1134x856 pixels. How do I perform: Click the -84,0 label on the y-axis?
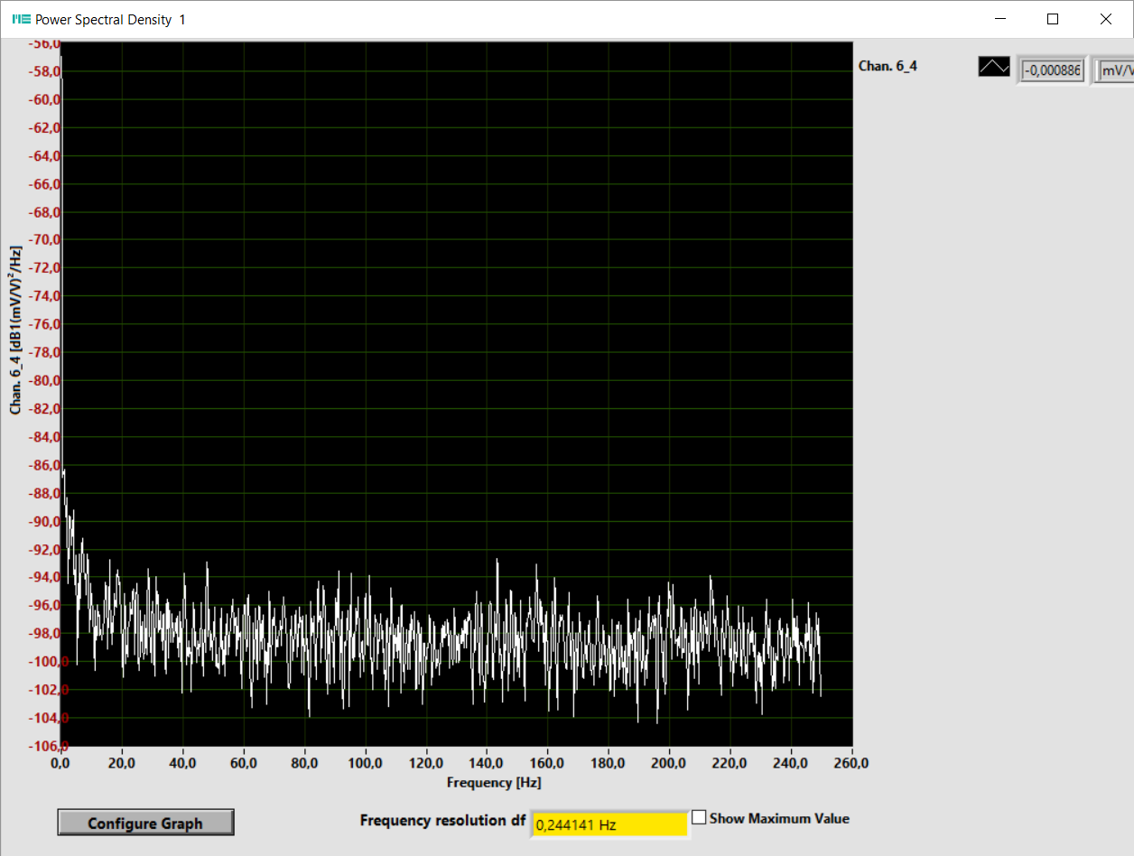coord(44,437)
